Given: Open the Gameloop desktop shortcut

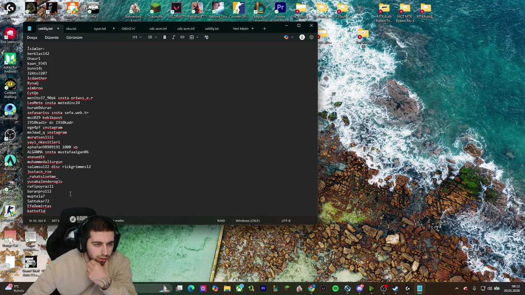Looking at the screenshot, I should point(10,112).
